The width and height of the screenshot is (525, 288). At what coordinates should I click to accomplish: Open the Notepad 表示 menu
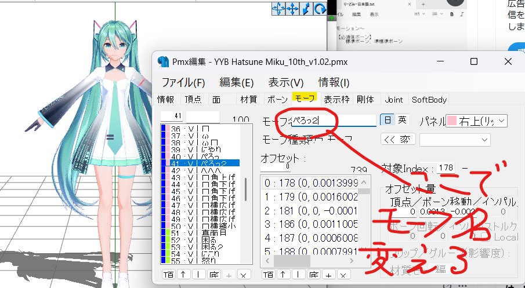pyautogui.click(x=374, y=14)
